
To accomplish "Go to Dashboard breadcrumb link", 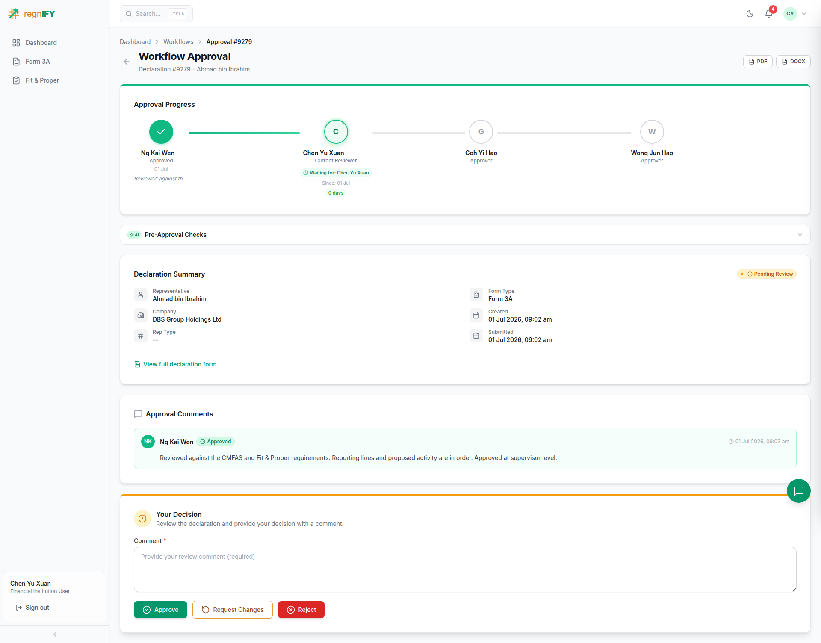I will coord(135,42).
